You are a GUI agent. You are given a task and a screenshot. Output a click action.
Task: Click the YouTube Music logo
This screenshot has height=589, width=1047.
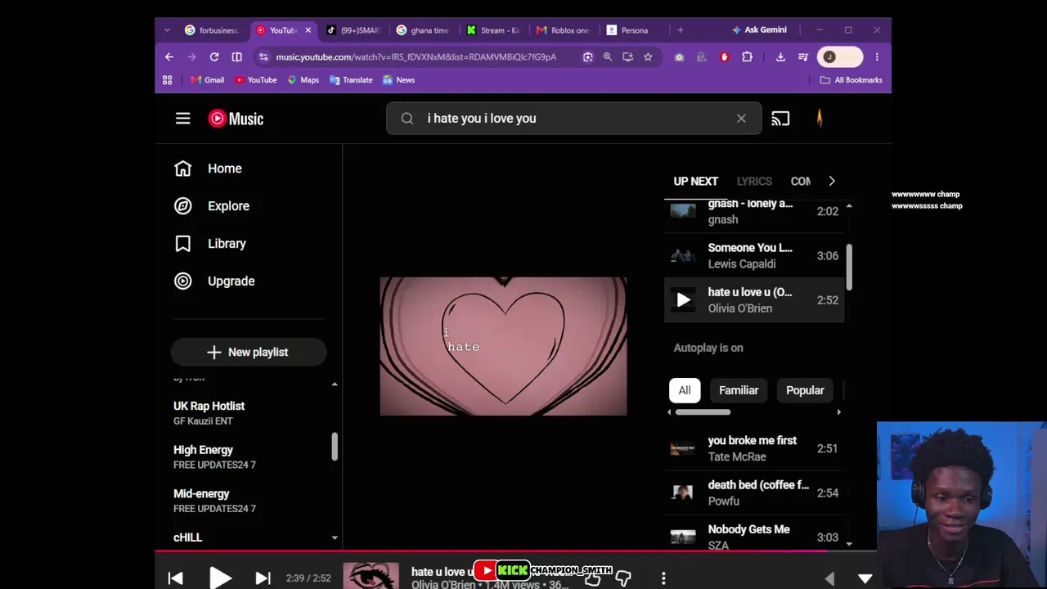pyautogui.click(x=236, y=119)
